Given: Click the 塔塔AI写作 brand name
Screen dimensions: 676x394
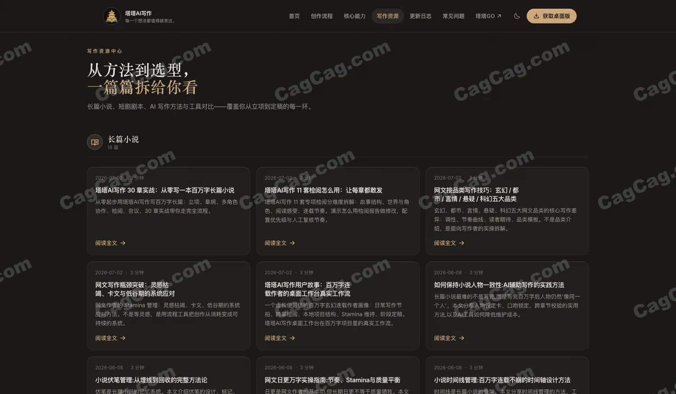Looking at the screenshot, I should point(138,13).
